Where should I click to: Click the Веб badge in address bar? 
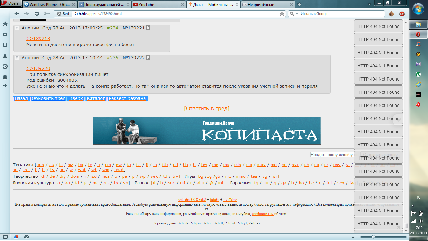[x=63, y=14]
